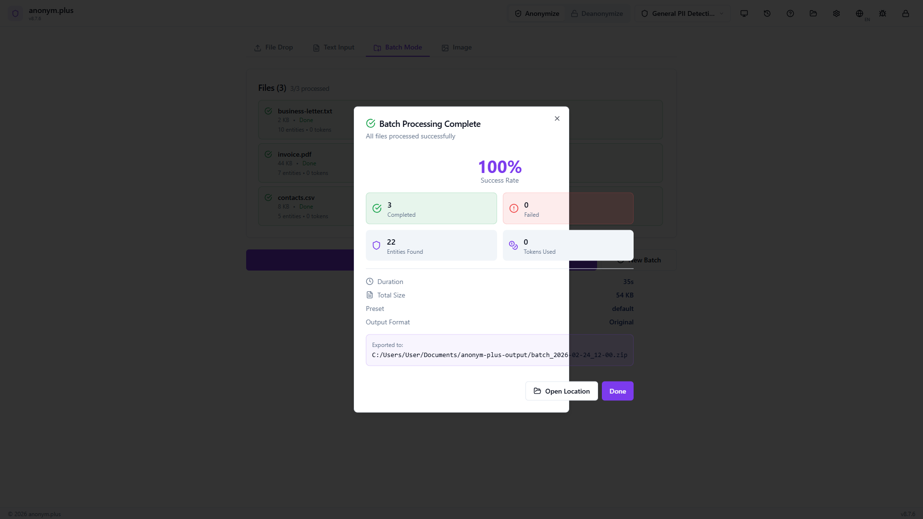Select the Anonymize mode toggle
Image resolution: width=923 pixels, height=519 pixels.
[x=536, y=13]
